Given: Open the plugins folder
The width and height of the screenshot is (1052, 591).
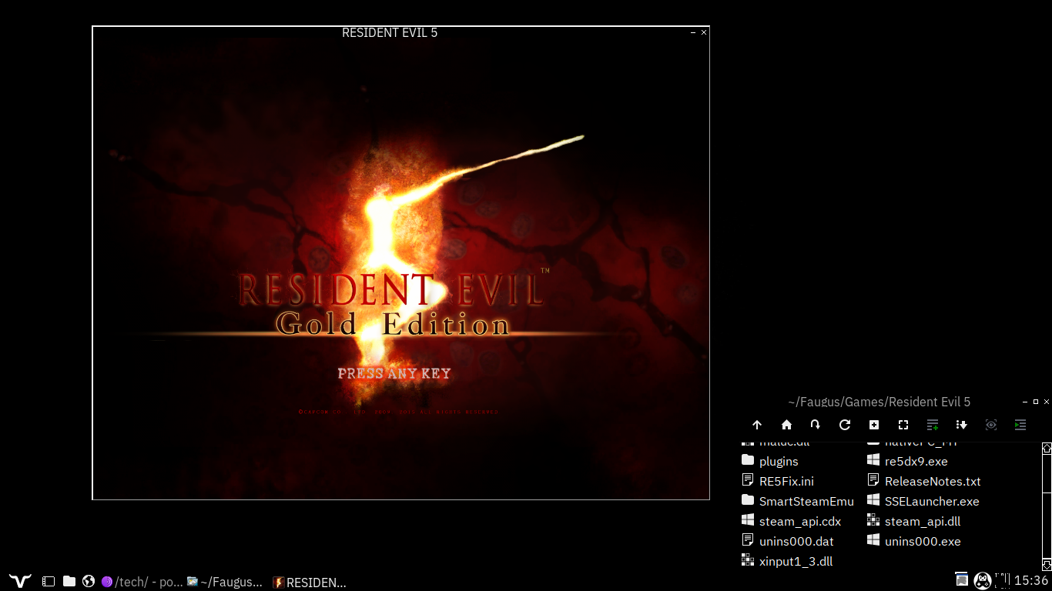Looking at the screenshot, I should click(x=778, y=461).
